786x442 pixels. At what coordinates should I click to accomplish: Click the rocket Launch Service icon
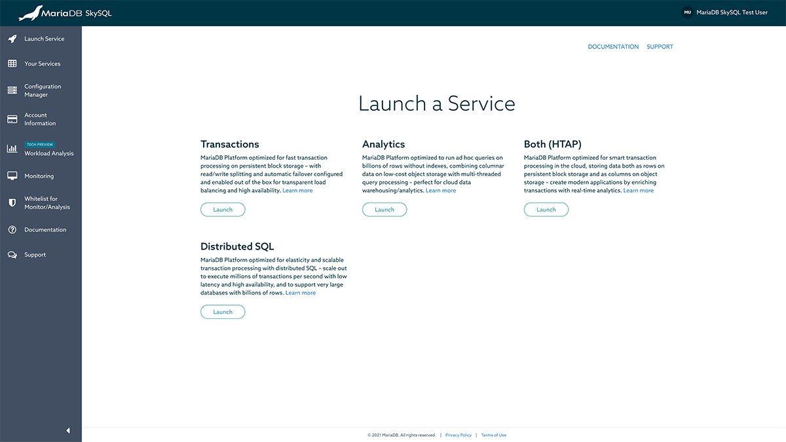click(12, 39)
